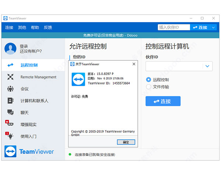Open the 会议 meeting icon
This screenshot has width=221, height=174.
(10, 89)
